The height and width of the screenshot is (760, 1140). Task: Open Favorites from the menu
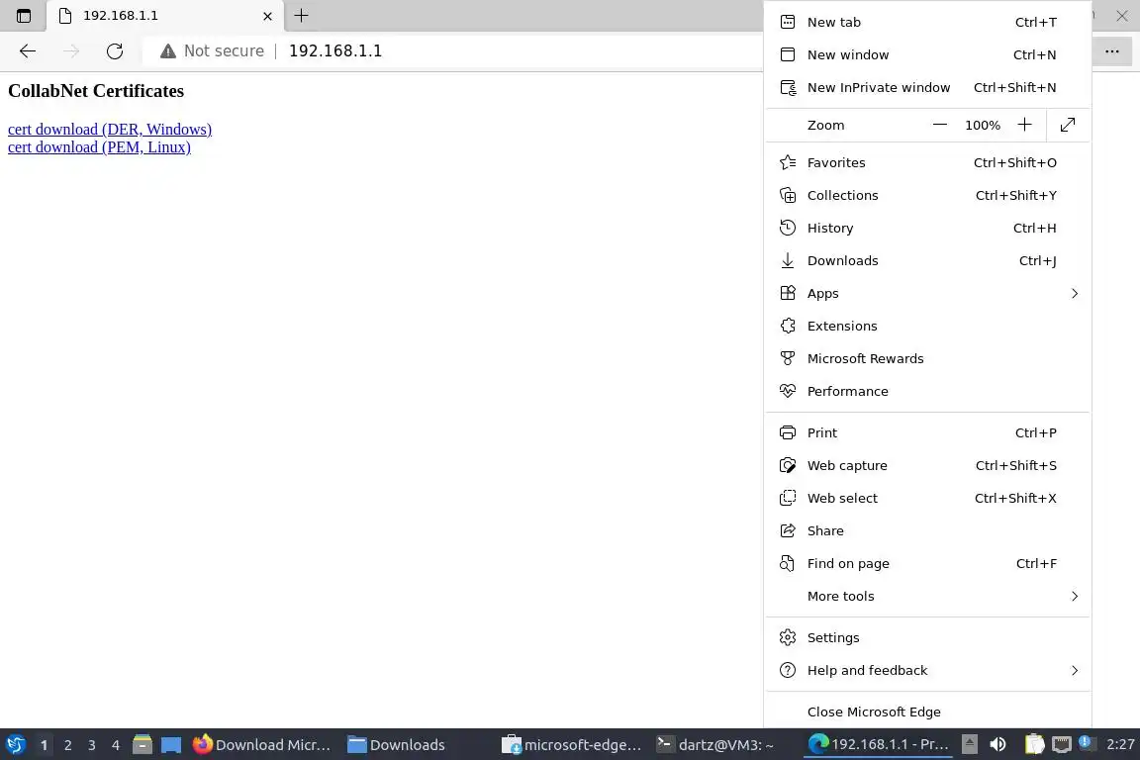tap(927, 163)
